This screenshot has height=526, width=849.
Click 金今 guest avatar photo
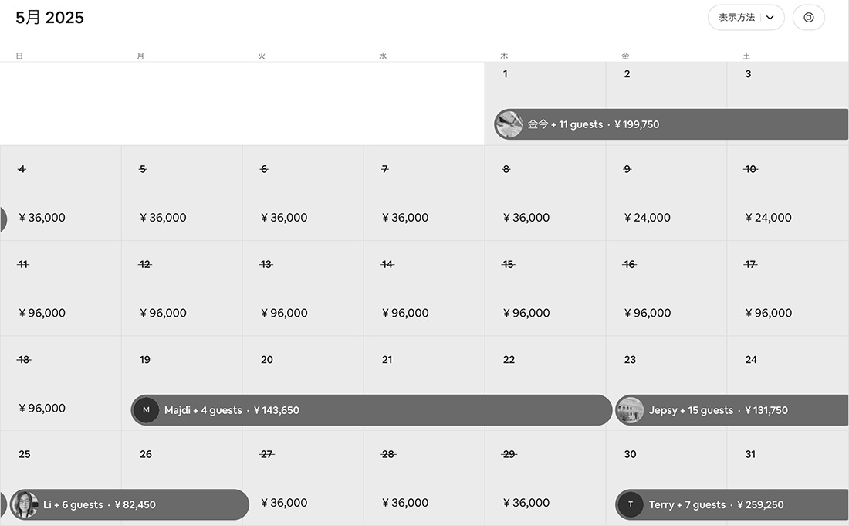509,124
